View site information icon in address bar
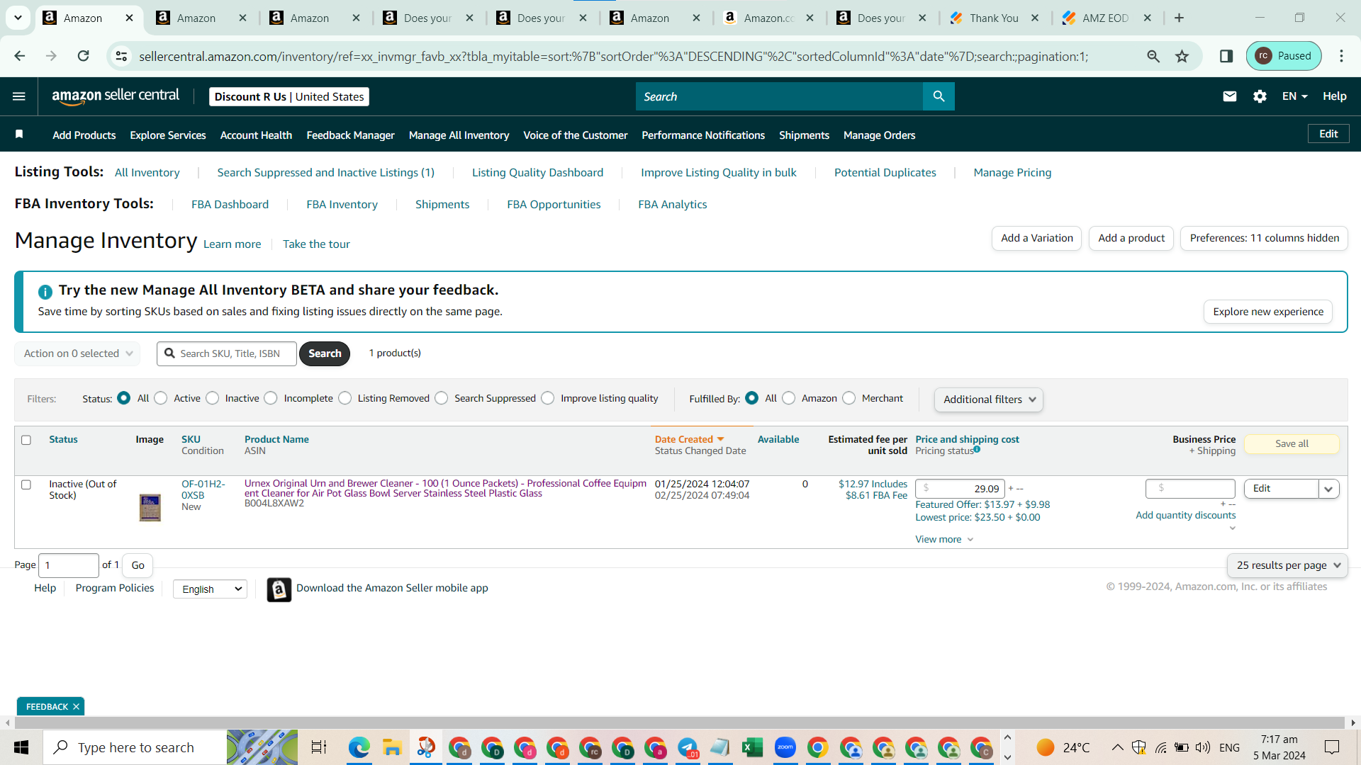The height and width of the screenshot is (765, 1361). (122, 56)
